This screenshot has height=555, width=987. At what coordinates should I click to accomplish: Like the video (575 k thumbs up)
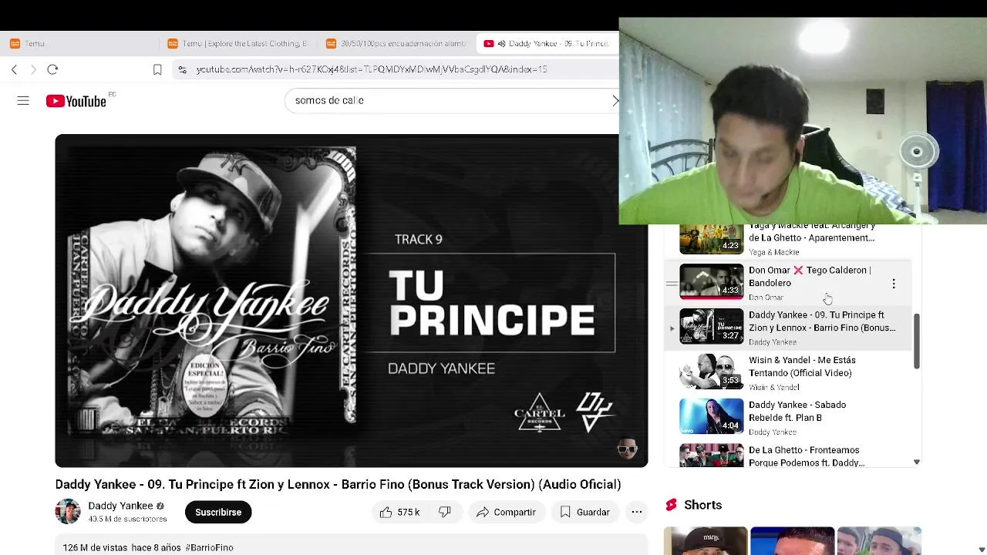tap(399, 512)
